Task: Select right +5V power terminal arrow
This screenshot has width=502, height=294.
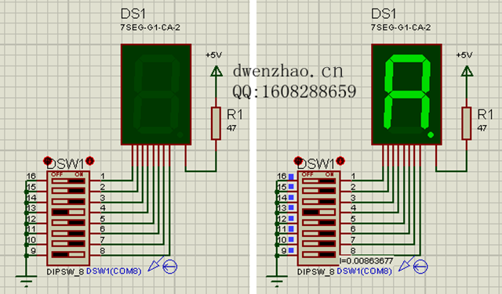Action: tap(467, 71)
